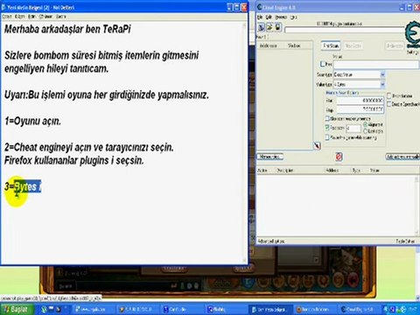The image size is (420, 315).
Task: Click the Value column header in results list
Action: tap(297, 45)
